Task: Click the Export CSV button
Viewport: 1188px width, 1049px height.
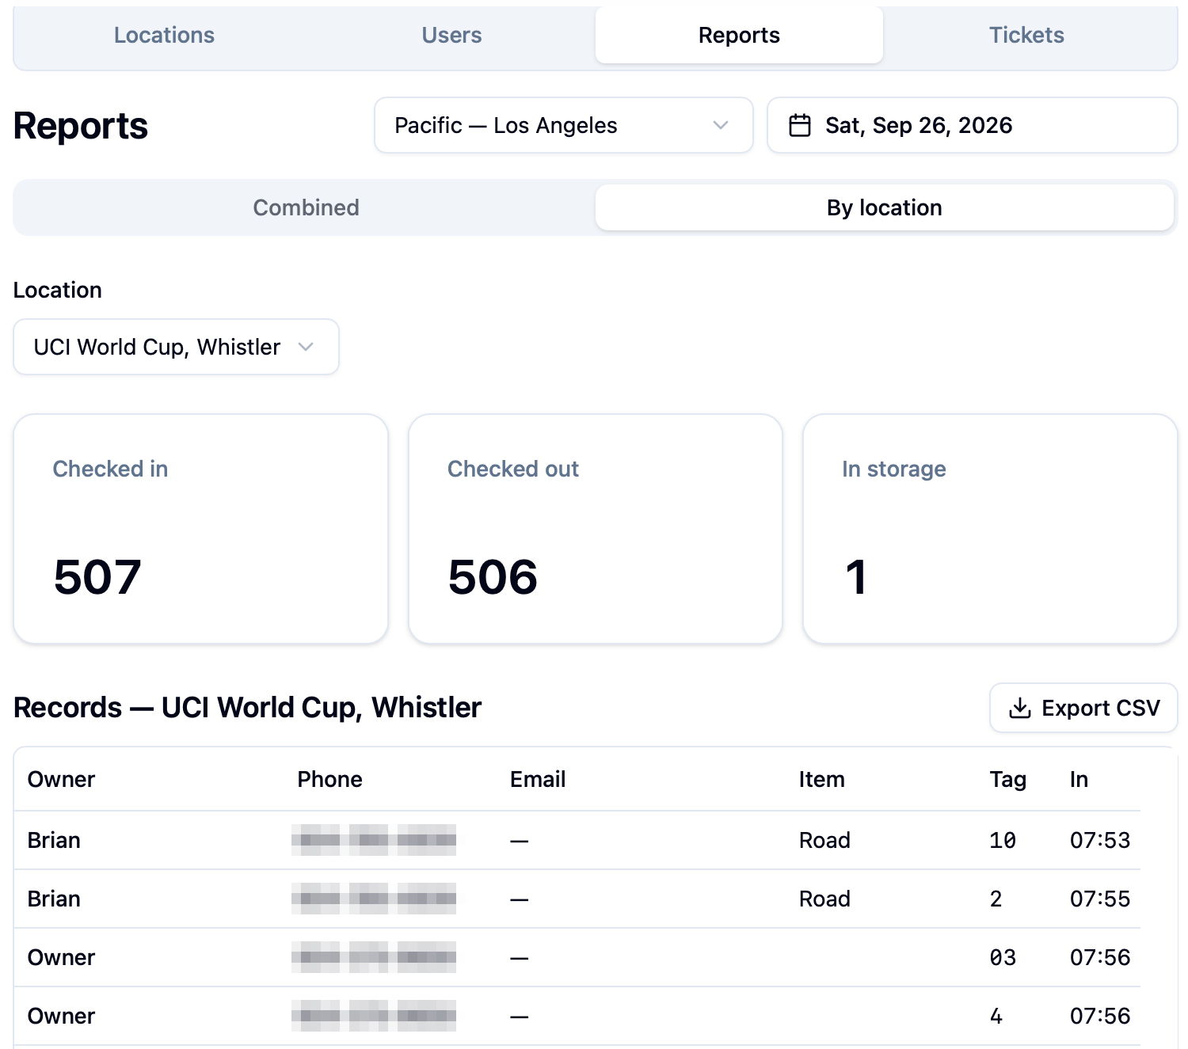Action: coord(1083,708)
